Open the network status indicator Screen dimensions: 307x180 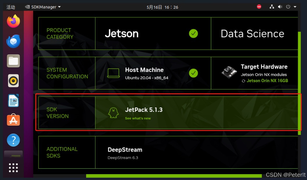[272, 7]
